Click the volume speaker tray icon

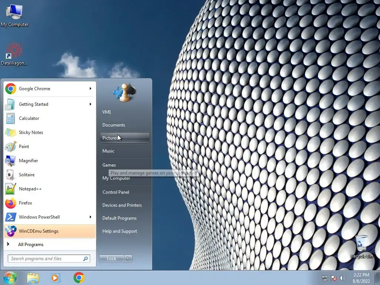pos(343,278)
